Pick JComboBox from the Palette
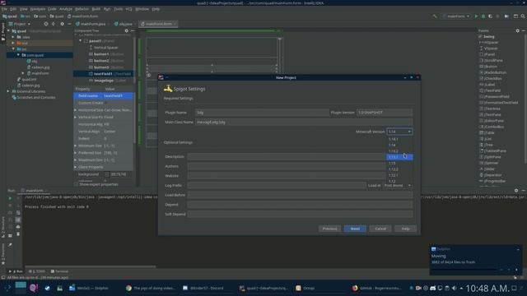This screenshot has width=527, height=296. pyautogui.click(x=492, y=127)
